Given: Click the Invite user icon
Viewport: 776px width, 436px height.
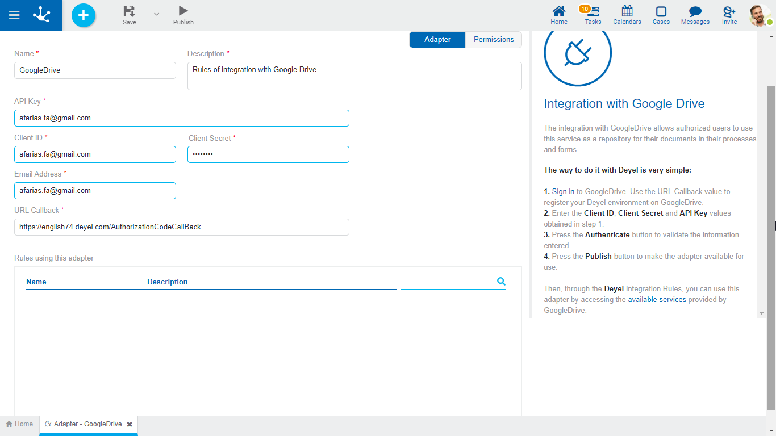Looking at the screenshot, I should point(729,15).
